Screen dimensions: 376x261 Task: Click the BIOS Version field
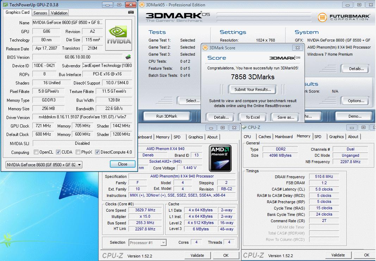click(77, 57)
